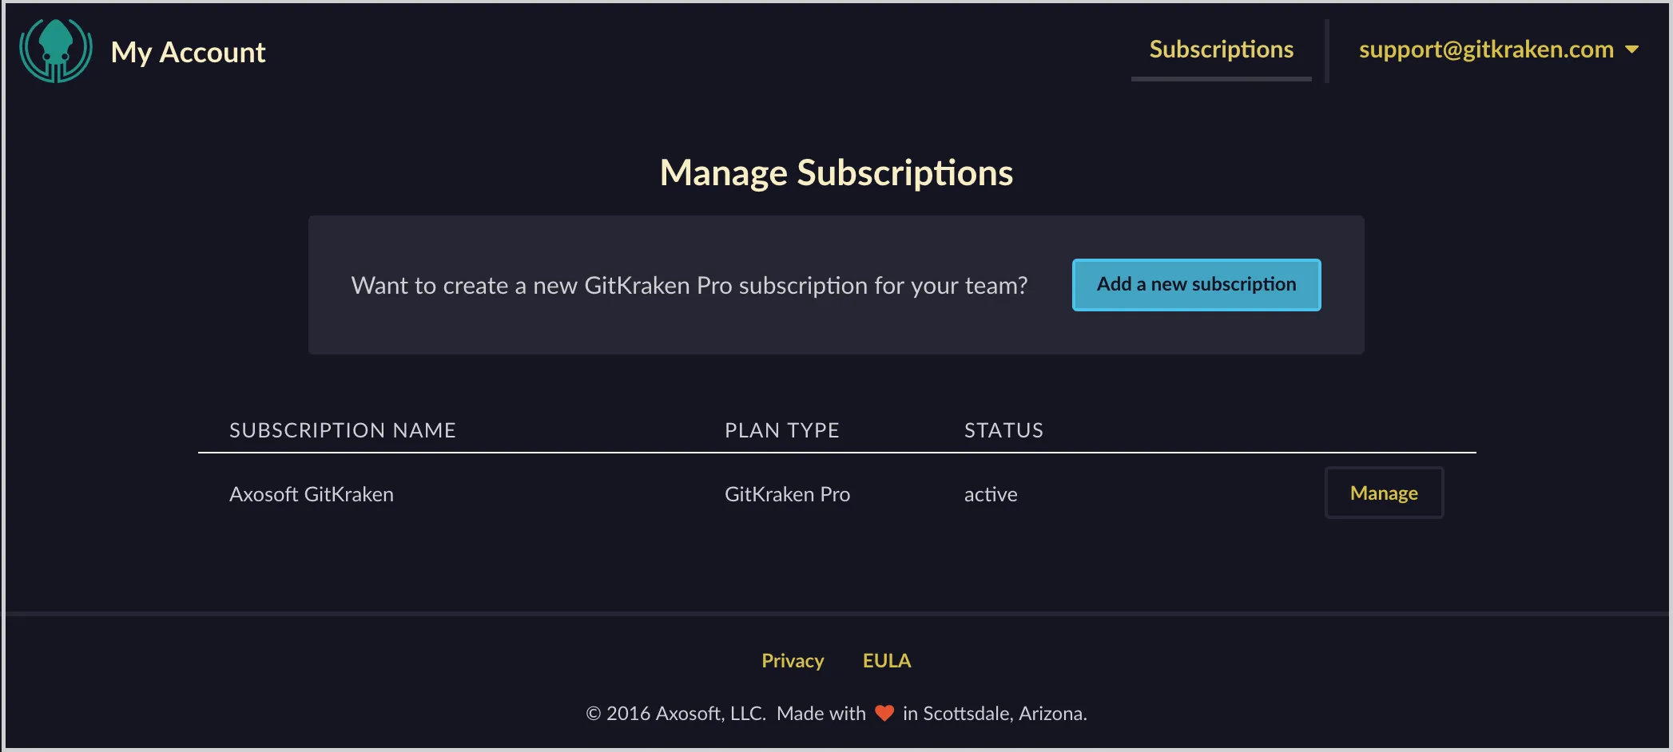Open the support@gitkraken.com account menu

1486,49
